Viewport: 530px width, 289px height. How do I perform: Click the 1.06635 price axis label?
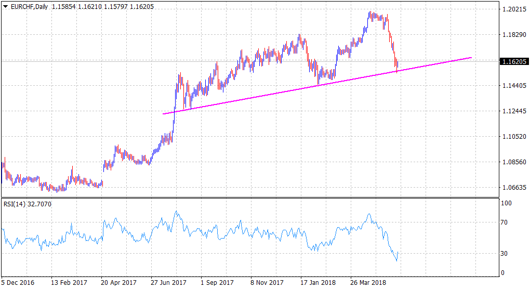[x=514, y=188]
